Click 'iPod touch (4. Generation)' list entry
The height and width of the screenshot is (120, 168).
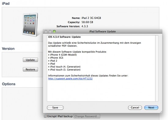(65, 67)
